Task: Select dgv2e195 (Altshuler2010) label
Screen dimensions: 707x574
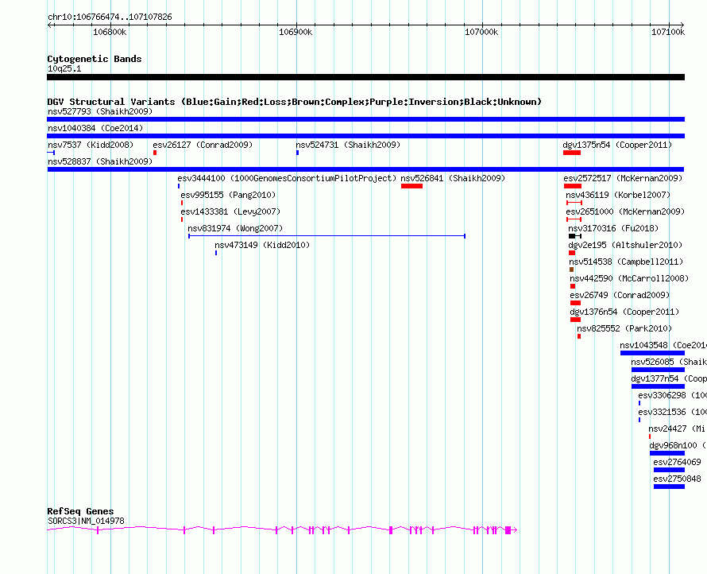Action: [x=625, y=245]
